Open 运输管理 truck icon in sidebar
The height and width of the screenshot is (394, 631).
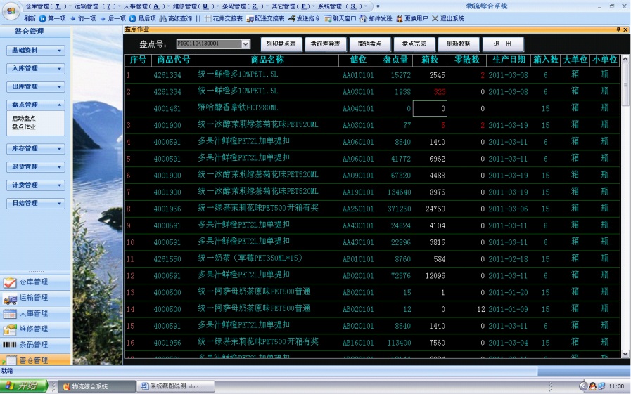click(10, 298)
